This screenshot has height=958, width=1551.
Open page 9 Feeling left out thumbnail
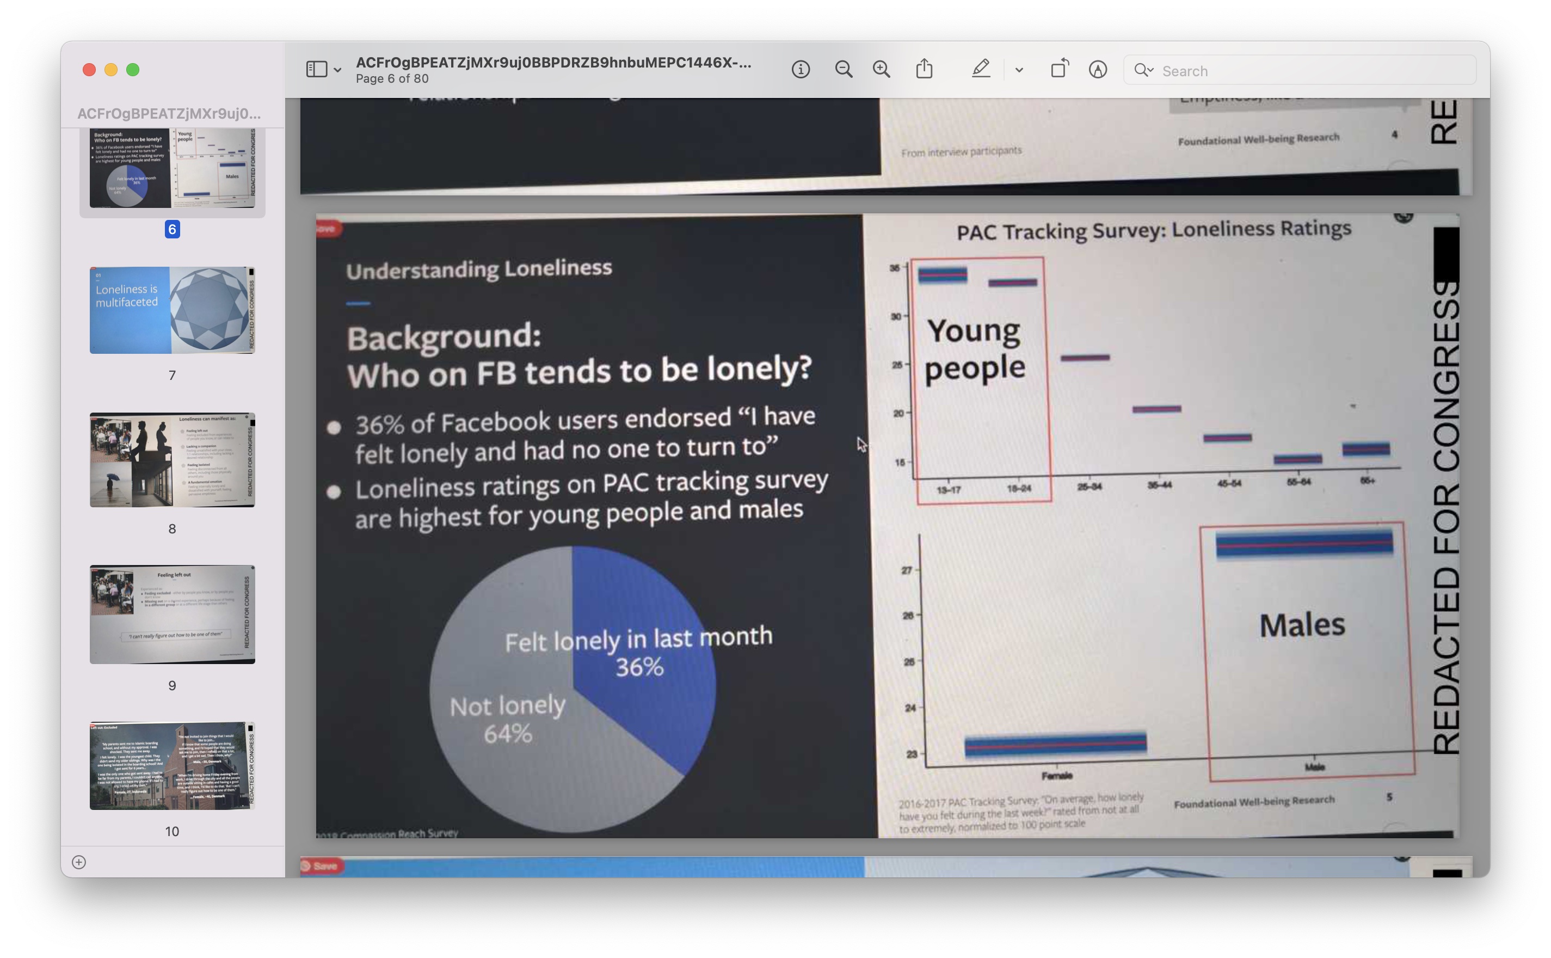click(x=173, y=615)
